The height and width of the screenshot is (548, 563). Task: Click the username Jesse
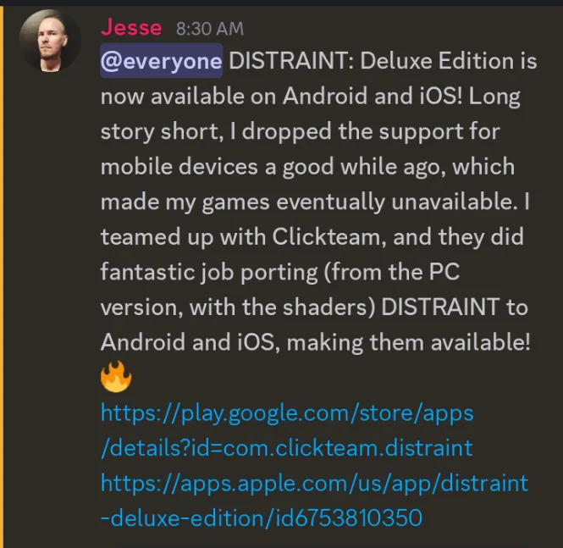131,27
